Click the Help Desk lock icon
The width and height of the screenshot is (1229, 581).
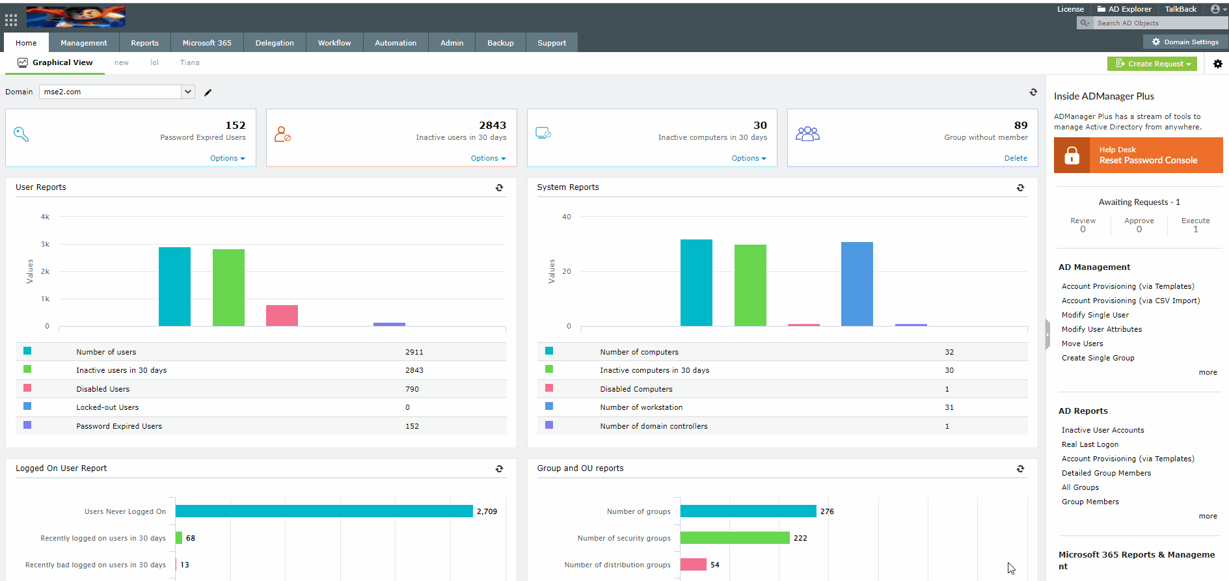(1072, 155)
